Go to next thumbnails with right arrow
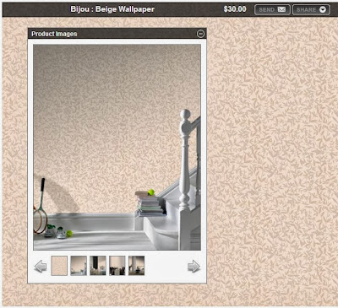The height and width of the screenshot is (308, 338). [194, 266]
